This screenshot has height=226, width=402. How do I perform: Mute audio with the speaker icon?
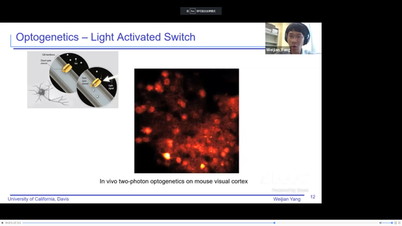click(x=380, y=223)
